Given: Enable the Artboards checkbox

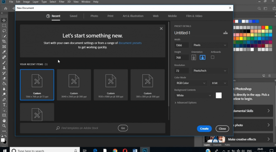Looking at the screenshot, I should click(x=212, y=57).
